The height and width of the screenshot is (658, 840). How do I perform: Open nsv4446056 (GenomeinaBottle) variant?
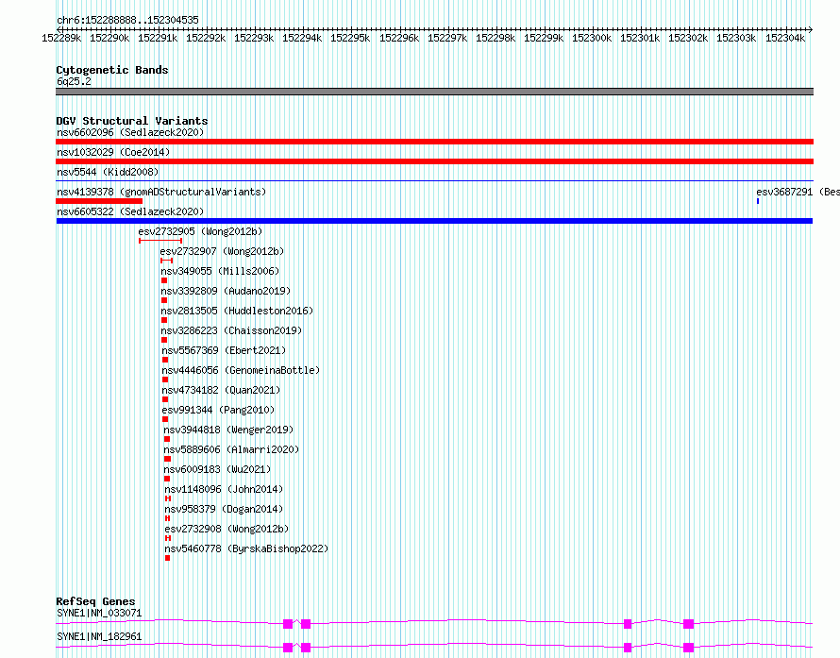(241, 370)
